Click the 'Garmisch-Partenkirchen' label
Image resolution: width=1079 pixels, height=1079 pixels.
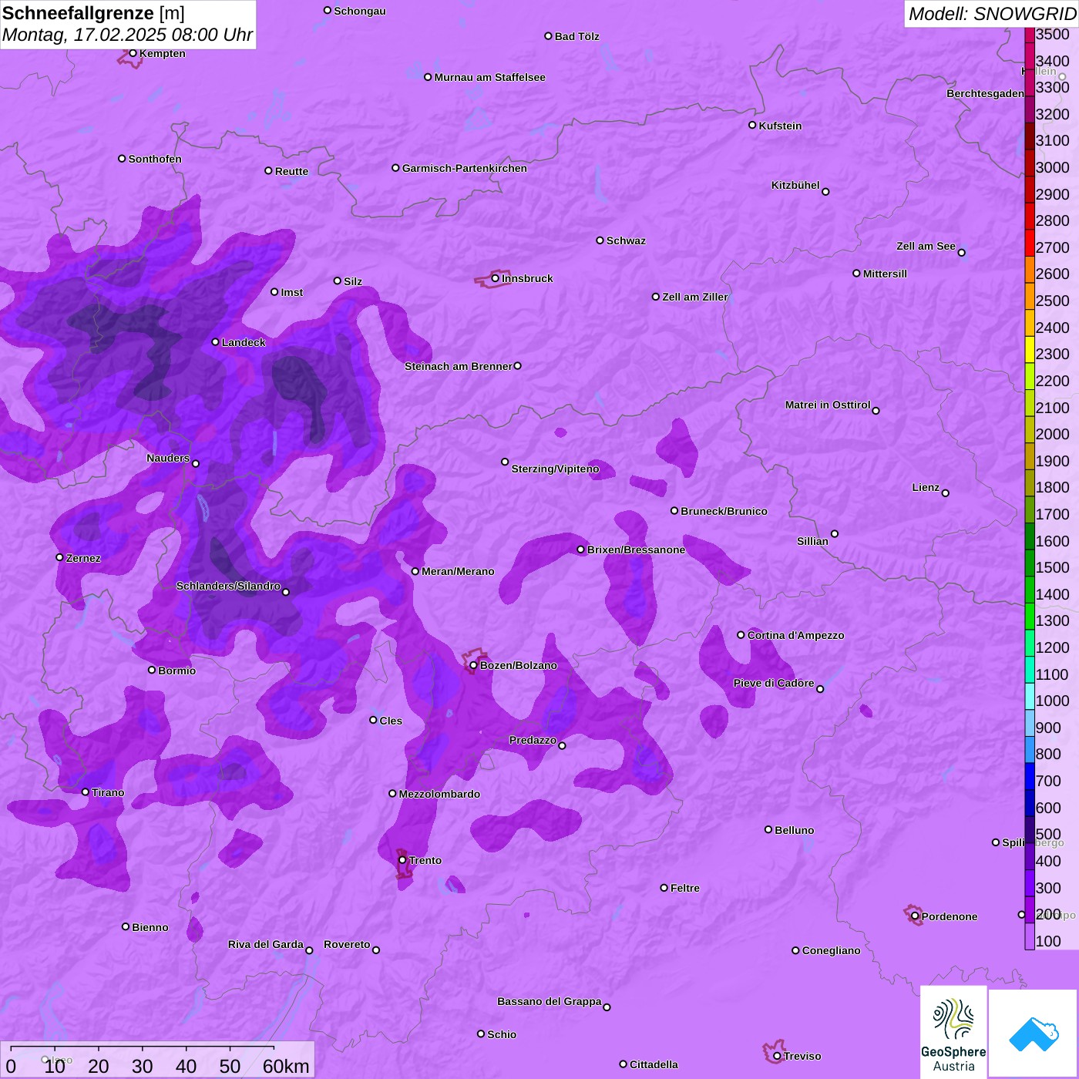point(465,168)
